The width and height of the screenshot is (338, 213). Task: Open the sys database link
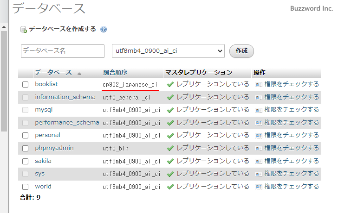39,174
